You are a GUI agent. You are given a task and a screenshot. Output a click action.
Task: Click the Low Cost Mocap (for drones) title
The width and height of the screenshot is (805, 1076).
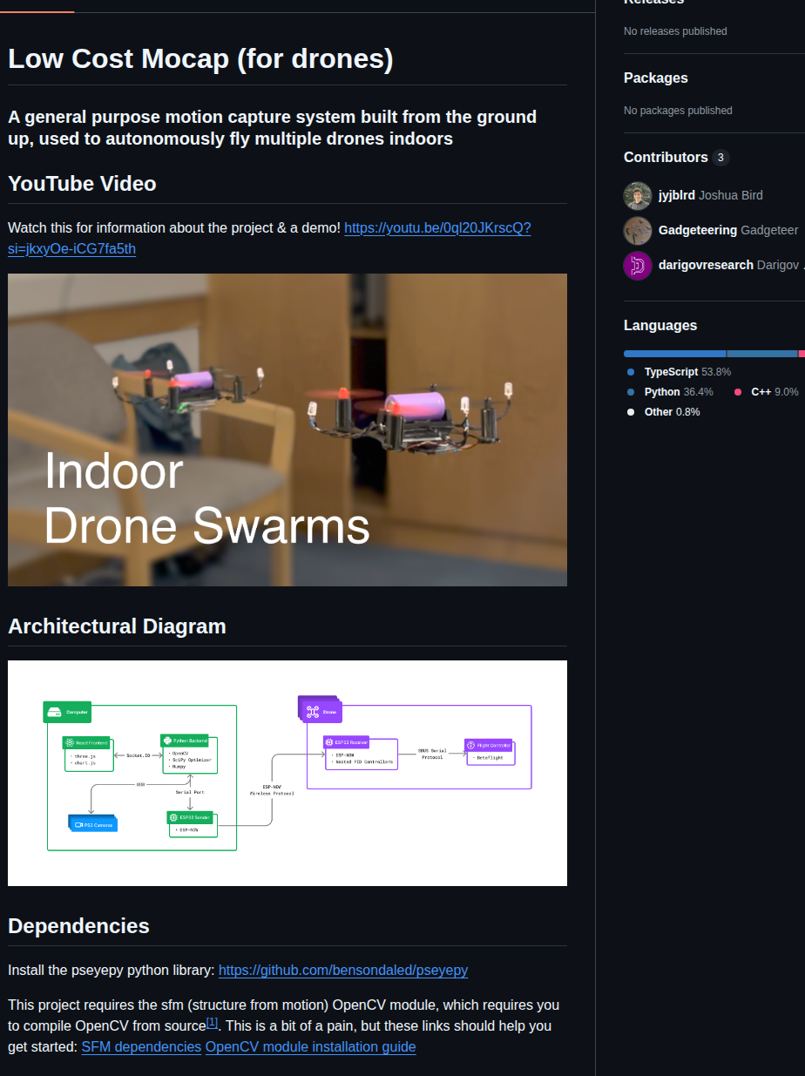tap(200, 59)
